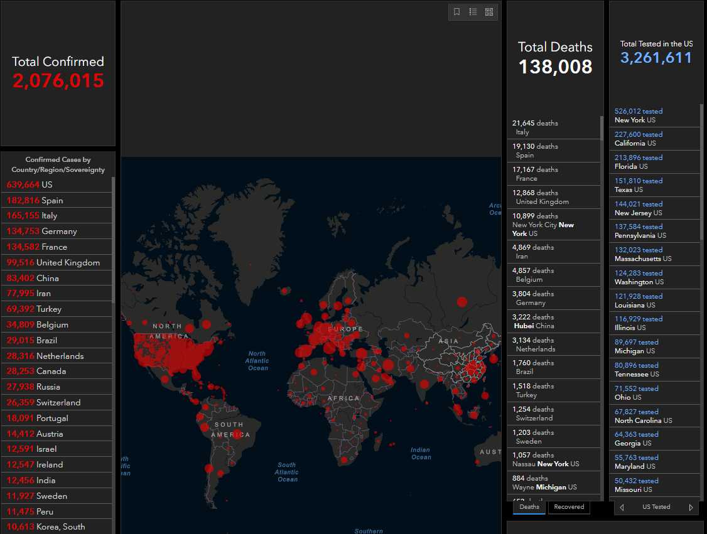
Task: Select Italy entry in deaths list
Action: (x=553, y=127)
